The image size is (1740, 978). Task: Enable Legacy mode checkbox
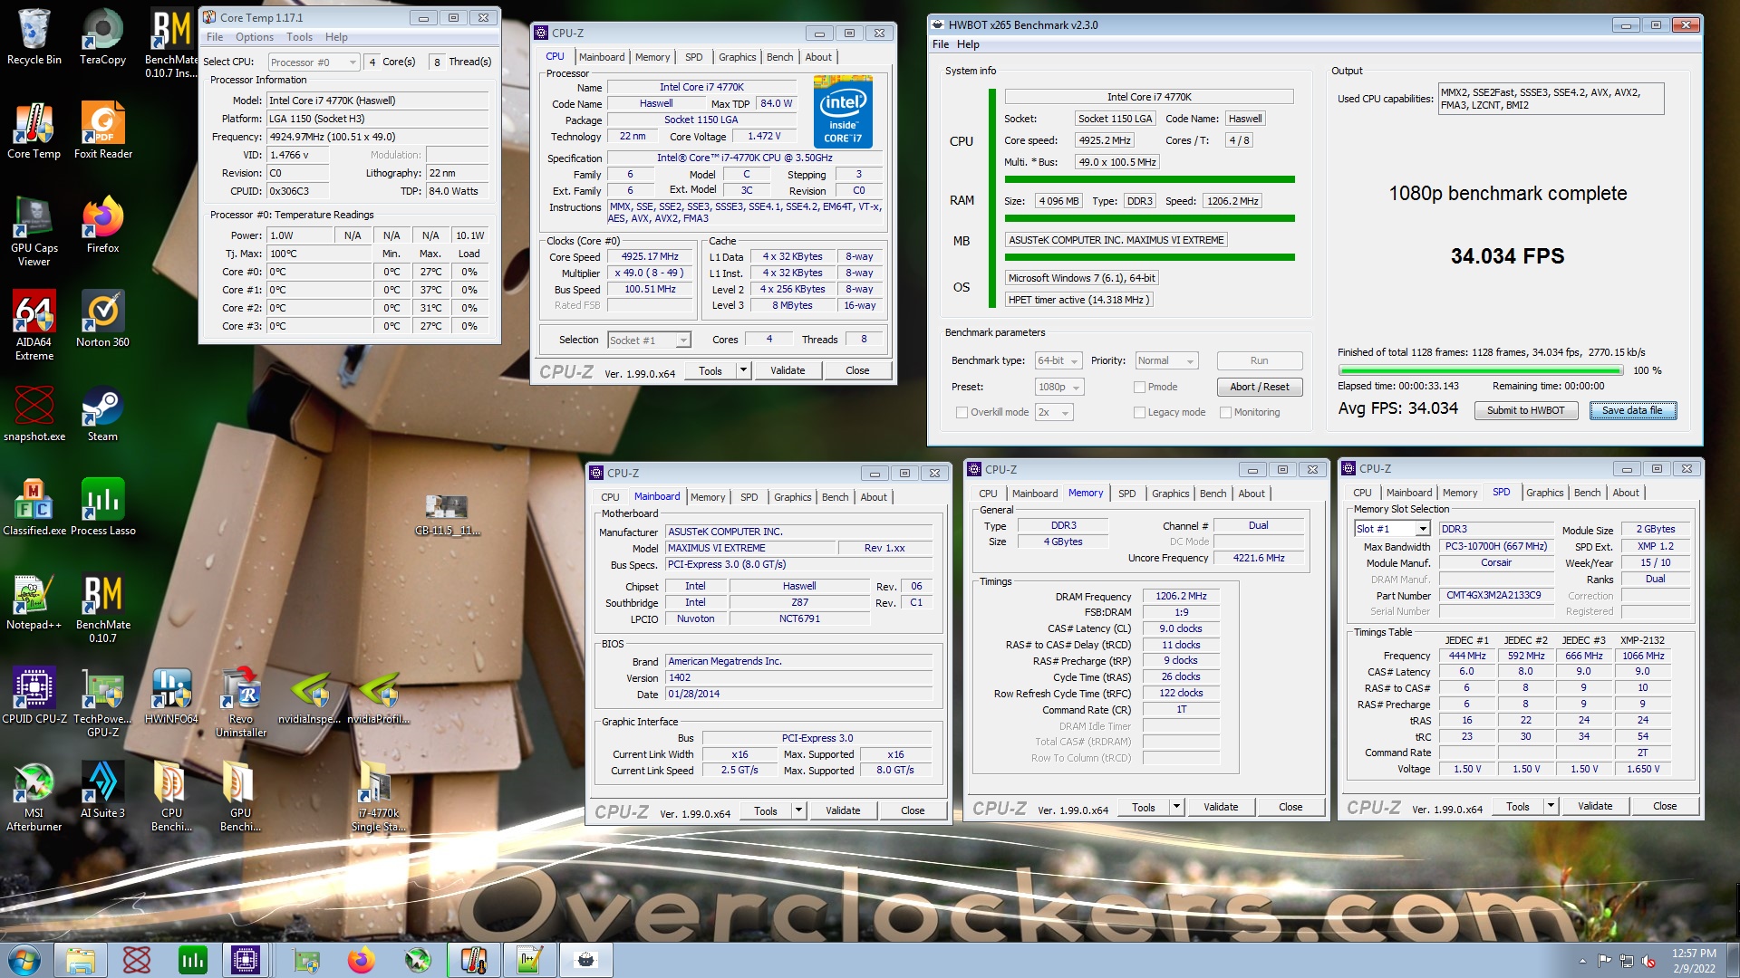1139,412
